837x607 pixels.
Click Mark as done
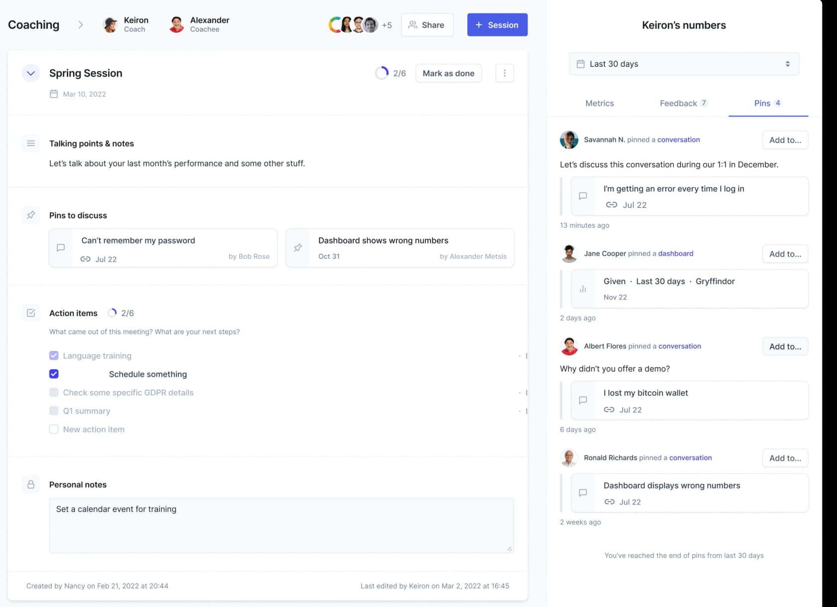click(448, 73)
